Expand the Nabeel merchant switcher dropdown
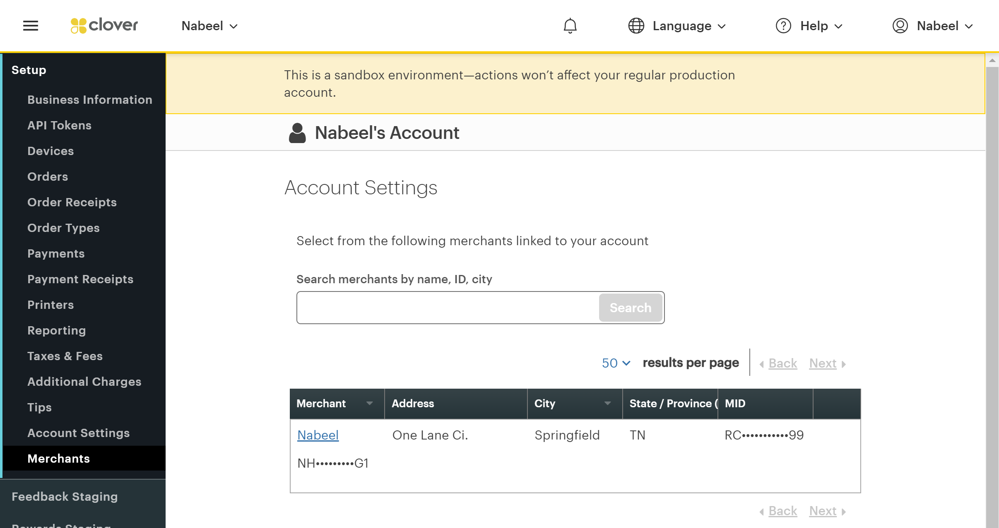999x528 pixels. (209, 26)
